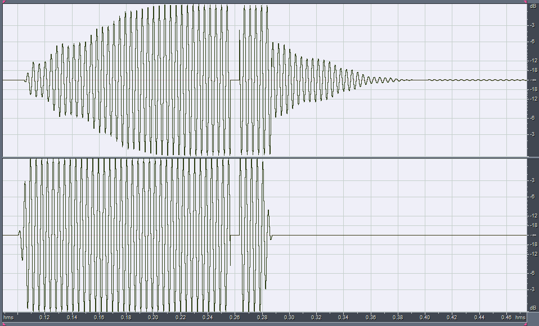Click the 0.18 time ruler label
Image resolution: width=539 pixels, height=326 pixels.
click(x=126, y=318)
